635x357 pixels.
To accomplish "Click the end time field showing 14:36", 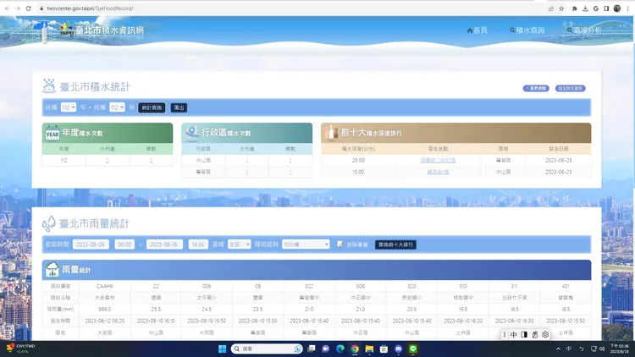I will tap(198, 244).
